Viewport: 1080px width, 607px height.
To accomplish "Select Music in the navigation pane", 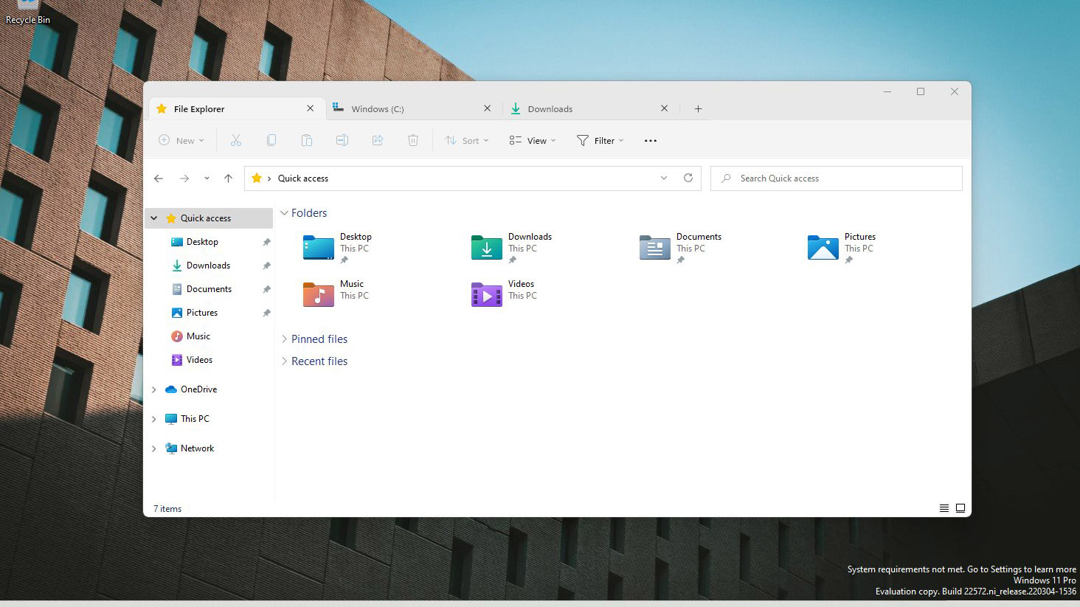I will (x=198, y=336).
